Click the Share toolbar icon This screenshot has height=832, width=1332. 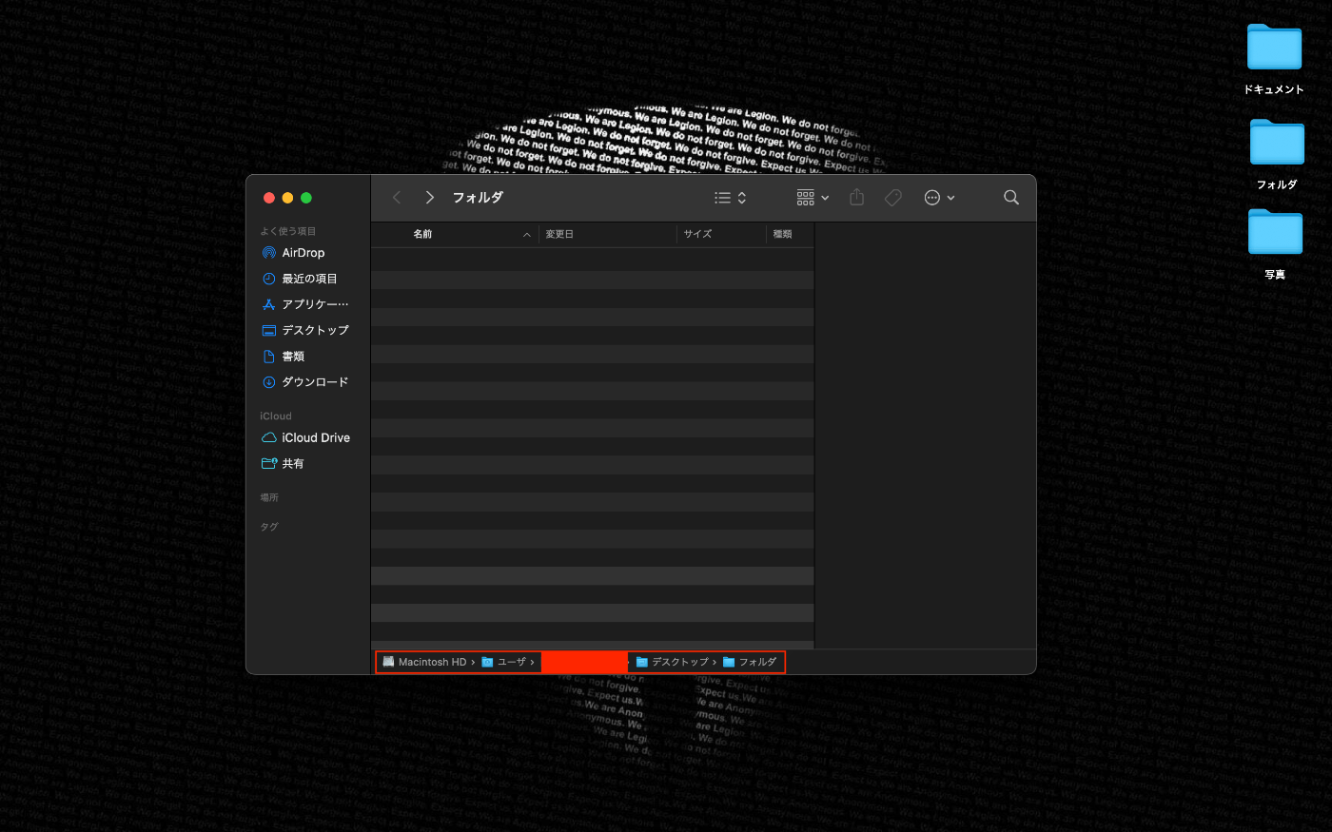click(x=857, y=197)
